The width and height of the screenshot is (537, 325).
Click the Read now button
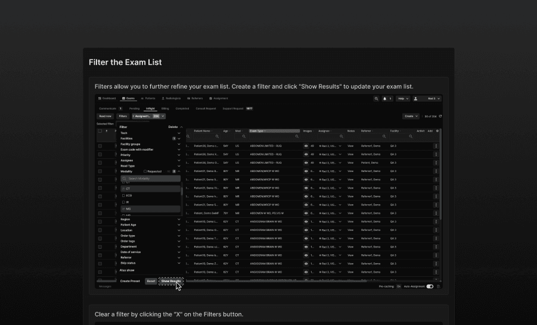coord(105,116)
